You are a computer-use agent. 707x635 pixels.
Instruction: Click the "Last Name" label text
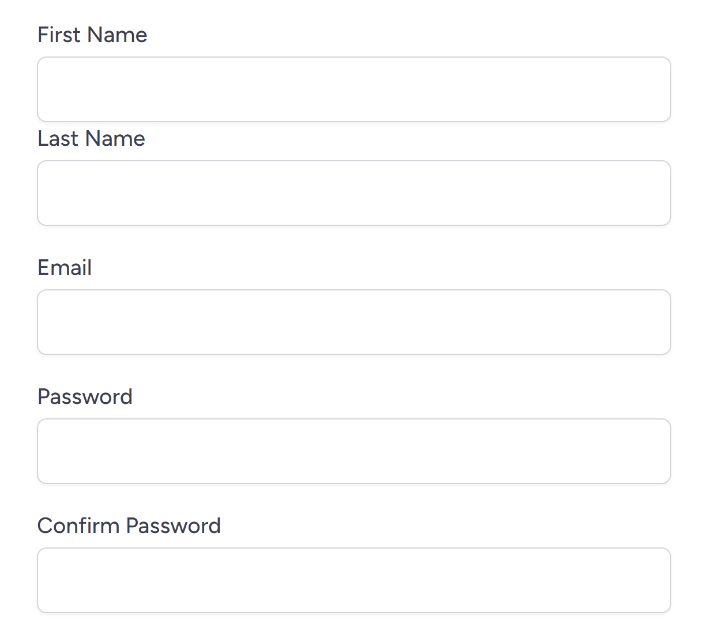coord(91,139)
